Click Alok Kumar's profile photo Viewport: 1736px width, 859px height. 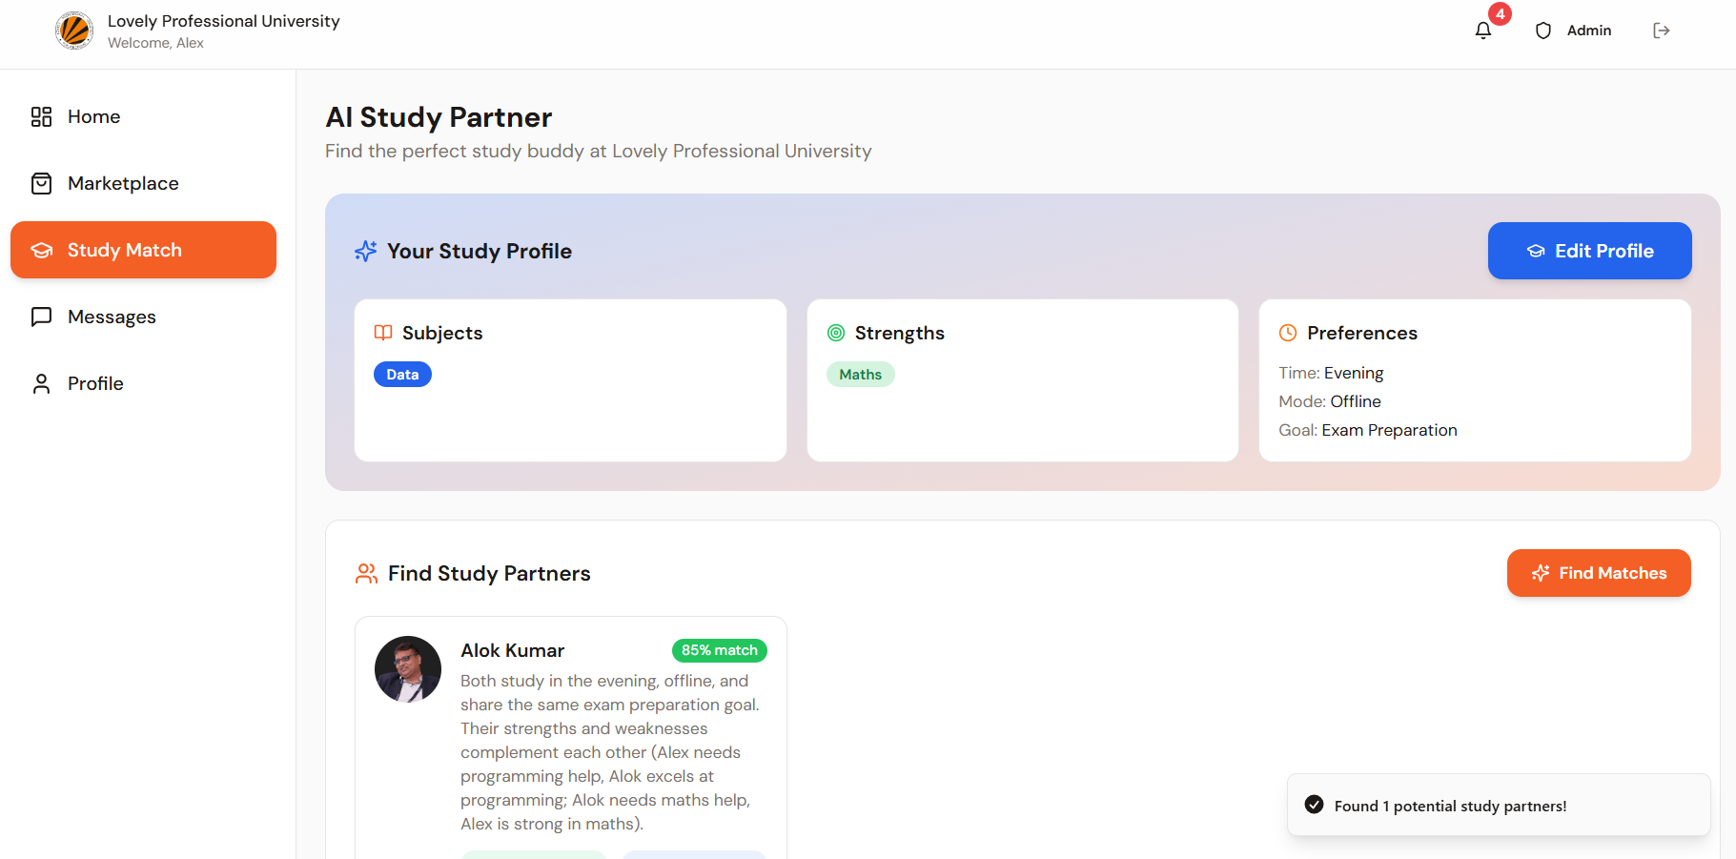(408, 669)
